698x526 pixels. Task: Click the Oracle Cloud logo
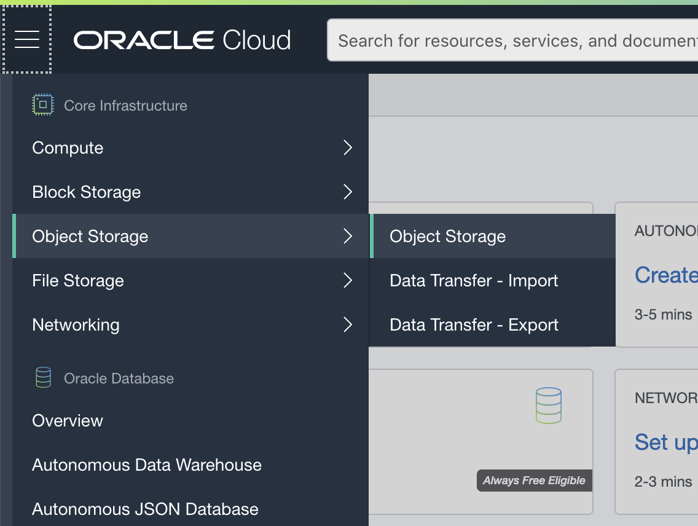pos(182,39)
